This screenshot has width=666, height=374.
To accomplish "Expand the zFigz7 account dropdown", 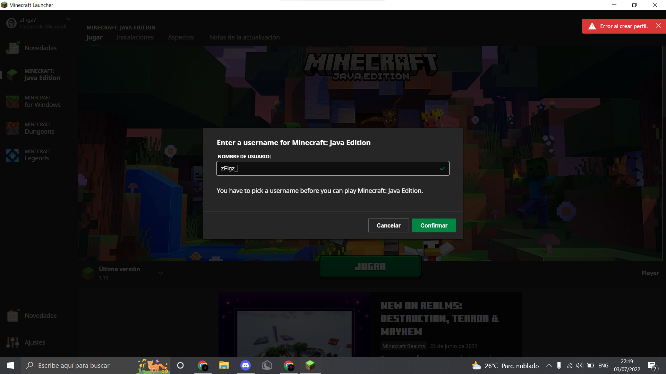I will click(69, 19).
